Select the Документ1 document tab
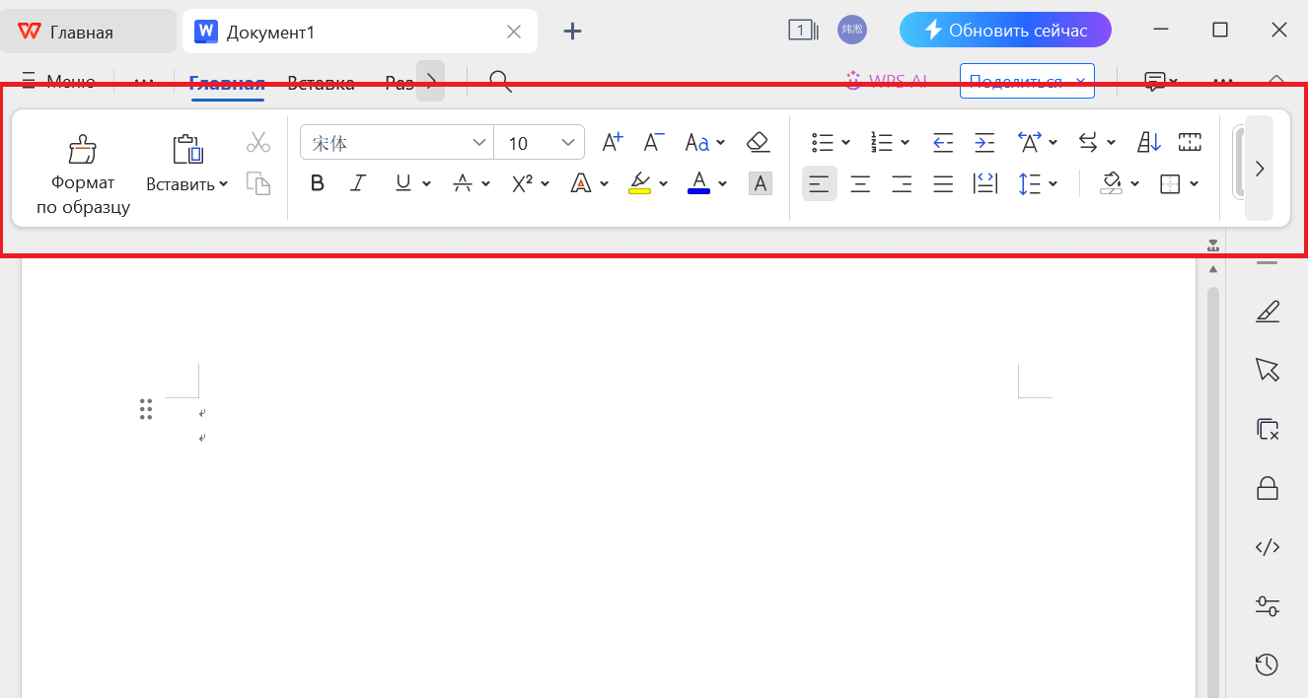Image resolution: width=1308 pixels, height=698 pixels. pos(359,32)
